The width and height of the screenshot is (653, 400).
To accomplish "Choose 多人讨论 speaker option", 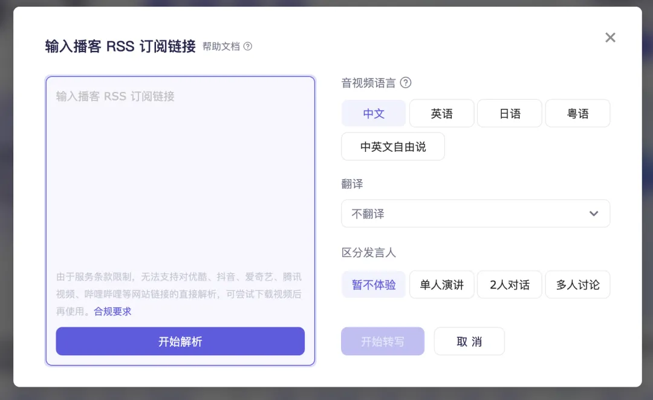I will [577, 284].
